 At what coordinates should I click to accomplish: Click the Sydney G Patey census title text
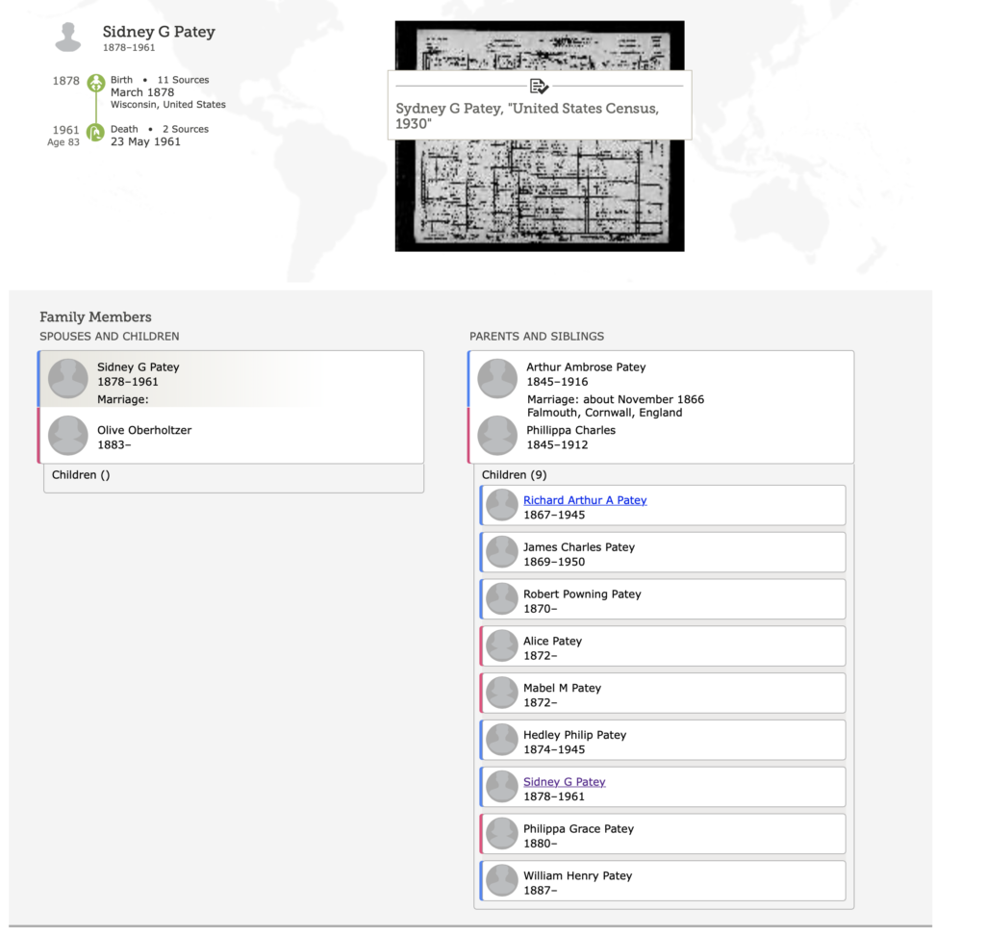[527, 116]
